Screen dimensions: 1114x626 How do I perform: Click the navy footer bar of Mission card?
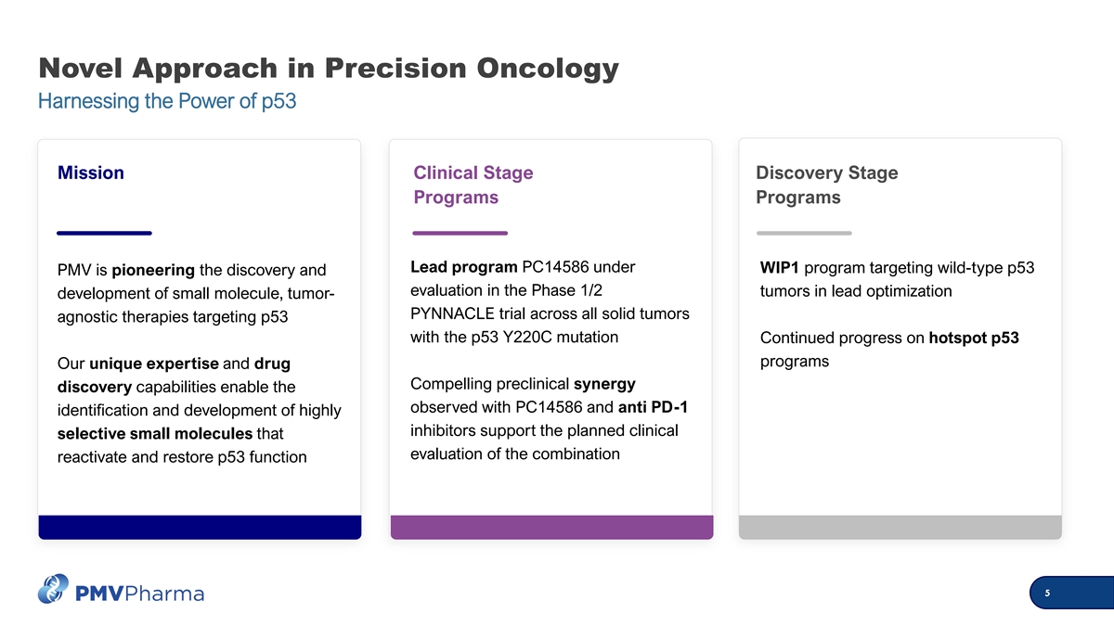200,527
